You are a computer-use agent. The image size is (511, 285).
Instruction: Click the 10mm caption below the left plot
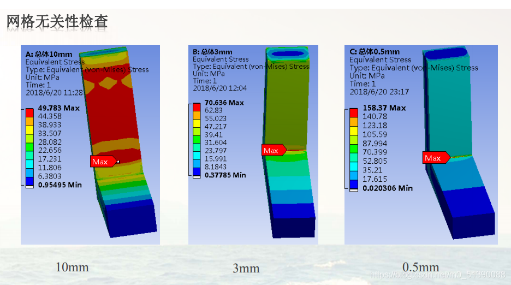click(72, 268)
